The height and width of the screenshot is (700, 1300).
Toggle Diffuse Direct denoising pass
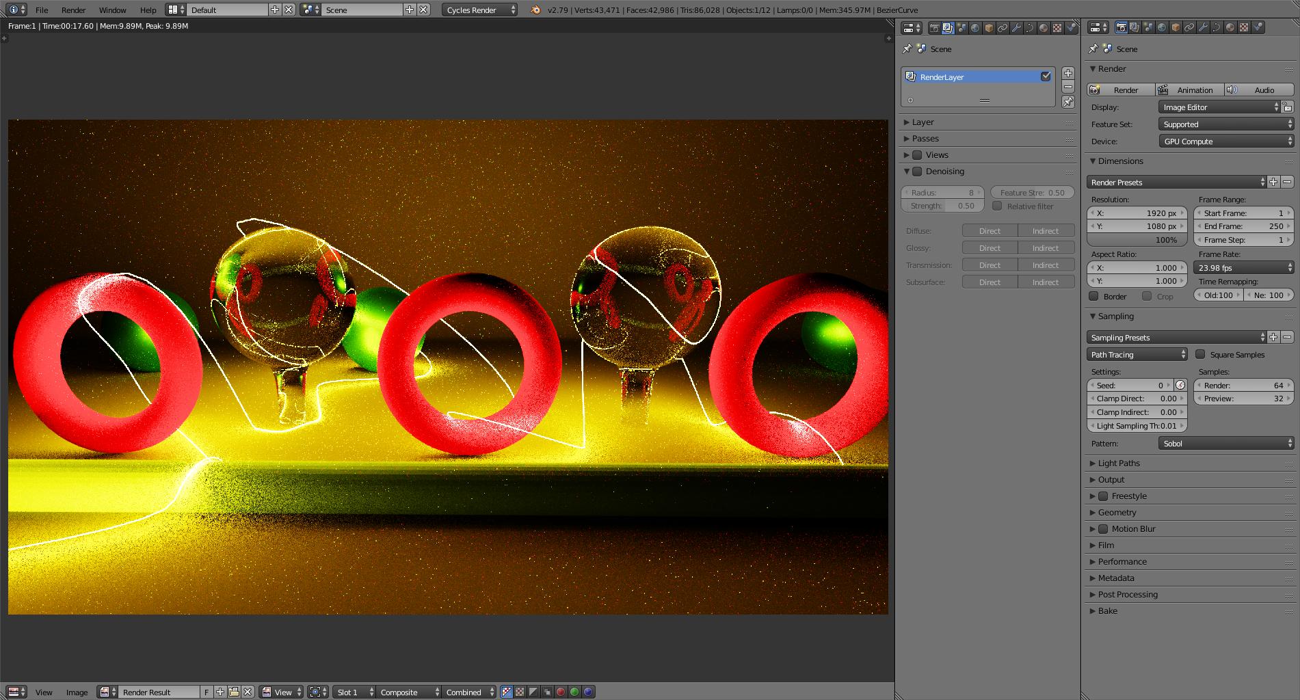990,230
